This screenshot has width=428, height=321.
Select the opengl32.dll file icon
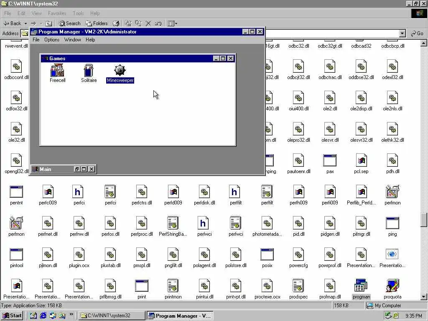(16, 160)
